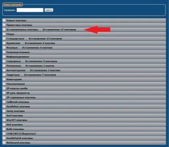This screenshot has width=169, height=147.
Task: Expand the Моды section icon
Action: (x=4, y=34)
